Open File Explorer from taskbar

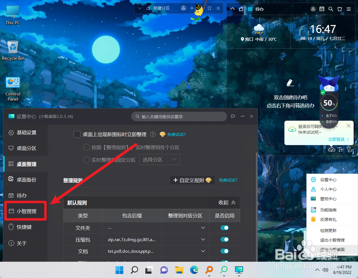(179, 270)
